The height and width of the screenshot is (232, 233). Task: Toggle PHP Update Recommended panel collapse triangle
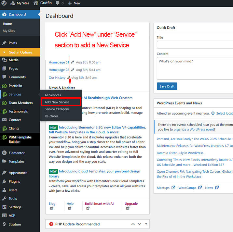(146, 224)
